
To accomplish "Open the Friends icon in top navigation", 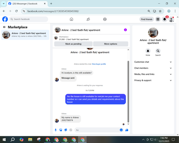I will [x=88, y=19].
